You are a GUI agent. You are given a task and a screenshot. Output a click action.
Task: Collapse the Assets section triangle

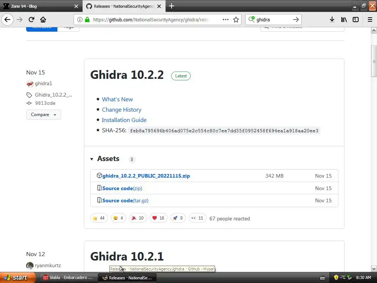coord(92,159)
